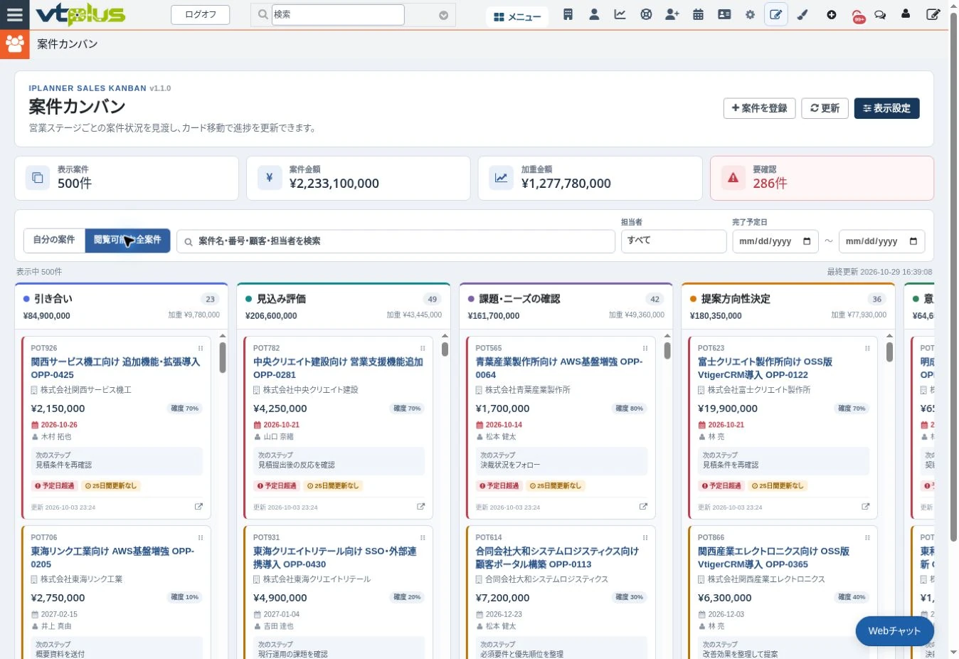Click the 更新 refresh button
The image size is (959, 659).
[825, 108]
